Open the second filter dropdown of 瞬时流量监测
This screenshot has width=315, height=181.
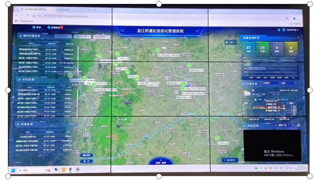82,36
